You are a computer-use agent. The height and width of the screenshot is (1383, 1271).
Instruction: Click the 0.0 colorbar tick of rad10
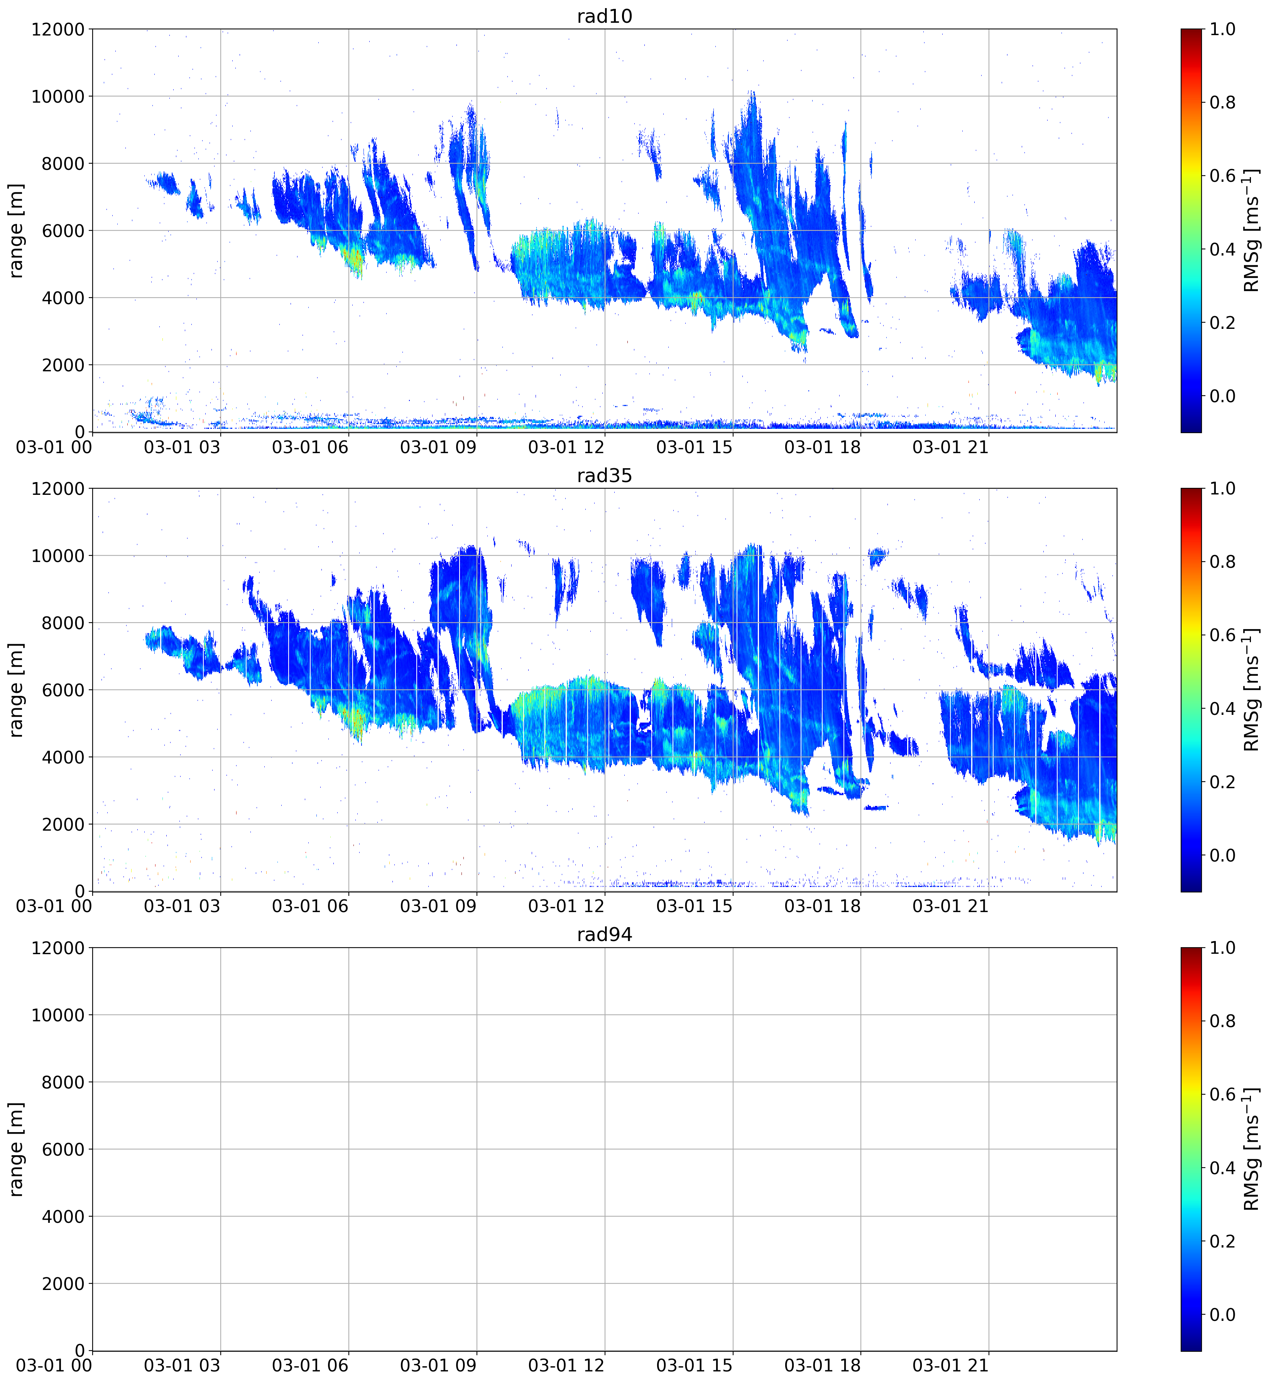1223,396
